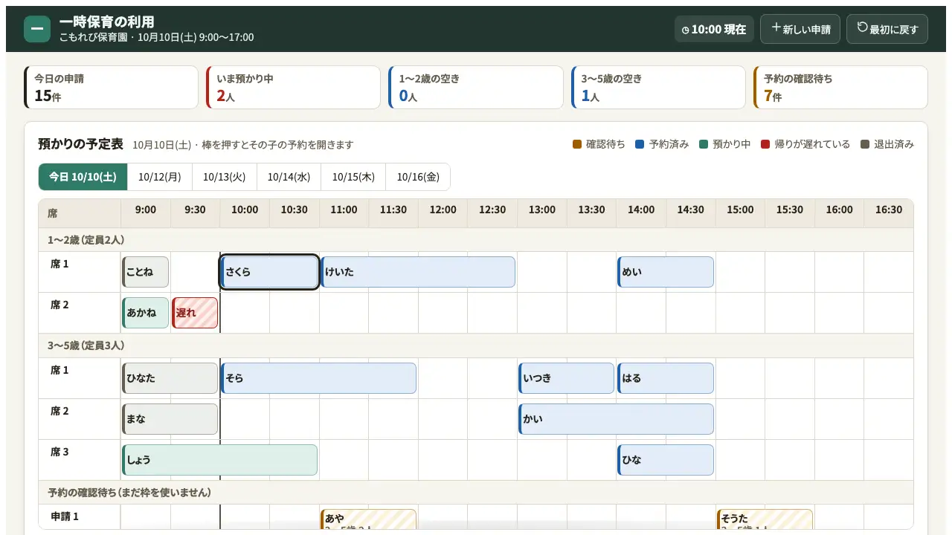This screenshot has height=535, width=952.
Task: Click the 申請 1 row label
Action: click(x=80, y=517)
